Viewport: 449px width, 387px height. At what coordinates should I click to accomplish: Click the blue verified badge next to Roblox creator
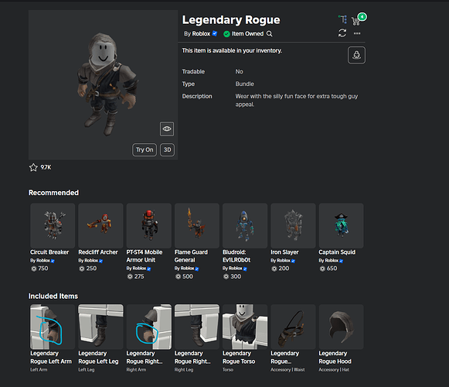215,33
